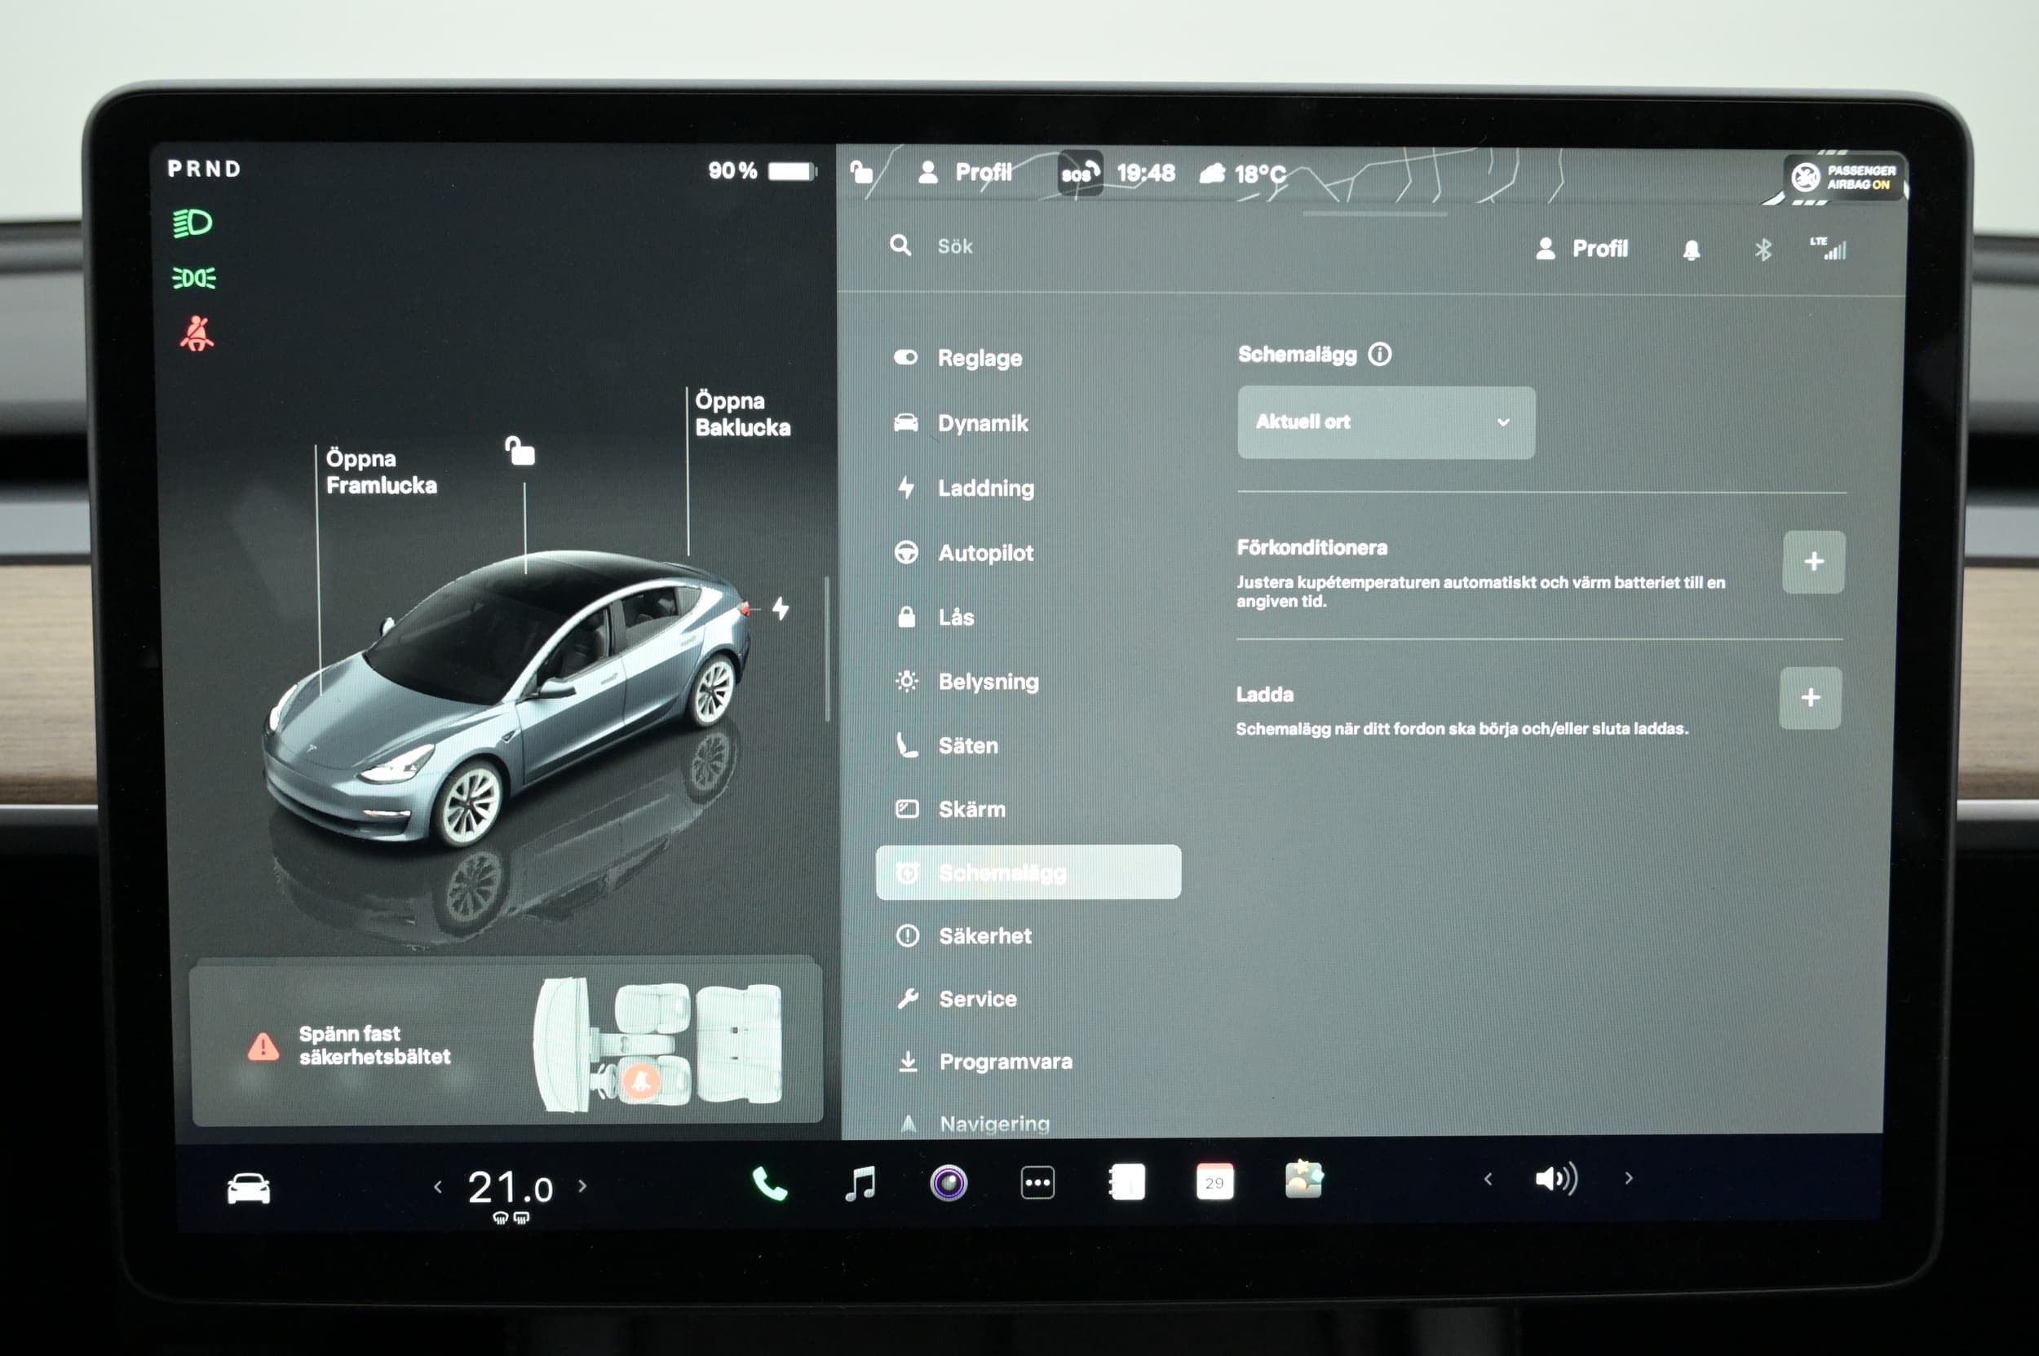Screen dimensions: 2039x1356
Task: Tap the 90 % battery indicator
Action: [761, 171]
